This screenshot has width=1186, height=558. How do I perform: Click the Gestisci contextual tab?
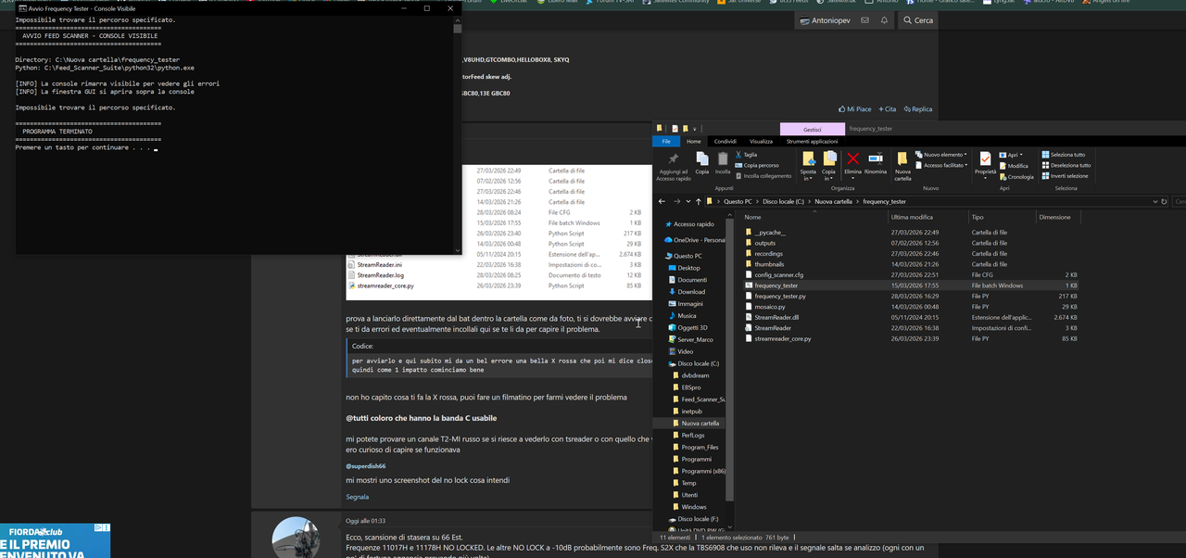[x=812, y=129]
